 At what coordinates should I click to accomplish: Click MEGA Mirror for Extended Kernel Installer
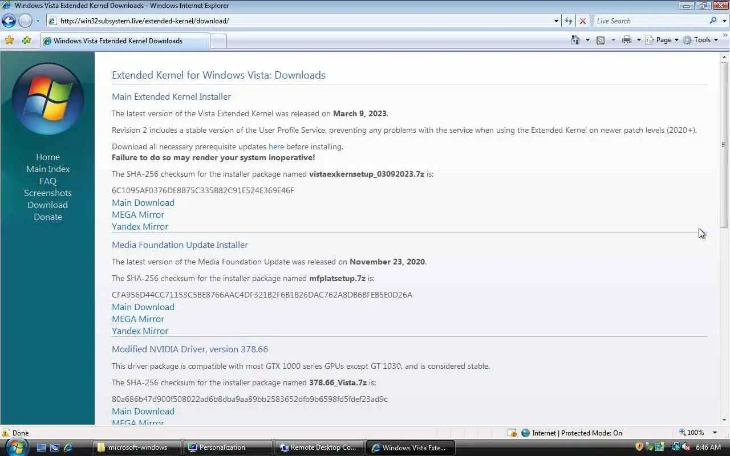point(138,215)
